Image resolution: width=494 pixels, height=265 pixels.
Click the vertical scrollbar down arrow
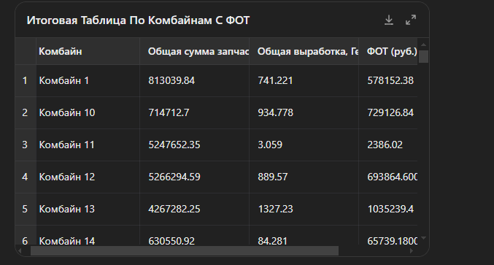(x=423, y=238)
